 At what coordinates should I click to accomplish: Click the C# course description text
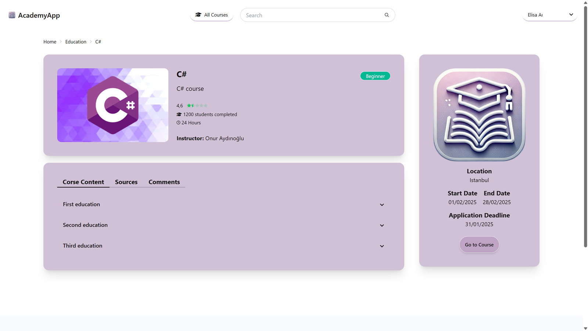190,89
